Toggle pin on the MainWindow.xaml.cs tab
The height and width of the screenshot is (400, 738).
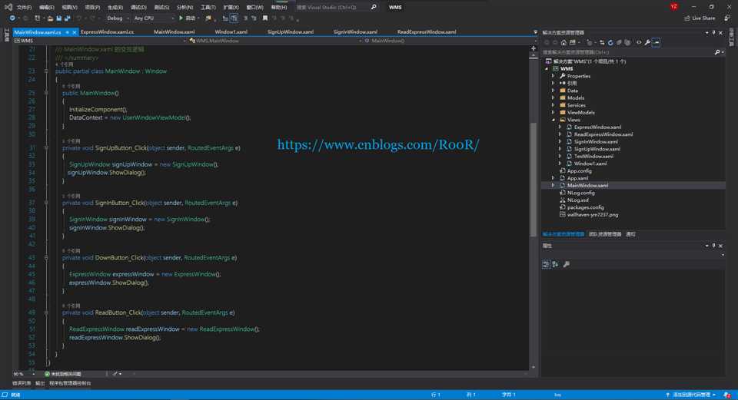[66, 32]
